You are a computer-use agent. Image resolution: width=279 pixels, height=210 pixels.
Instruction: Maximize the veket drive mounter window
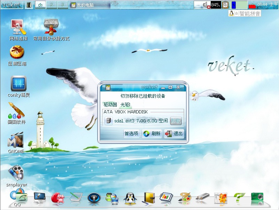(170, 87)
